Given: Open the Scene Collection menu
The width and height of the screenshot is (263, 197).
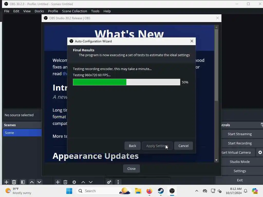Looking at the screenshot, I should click(x=74, y=11).
